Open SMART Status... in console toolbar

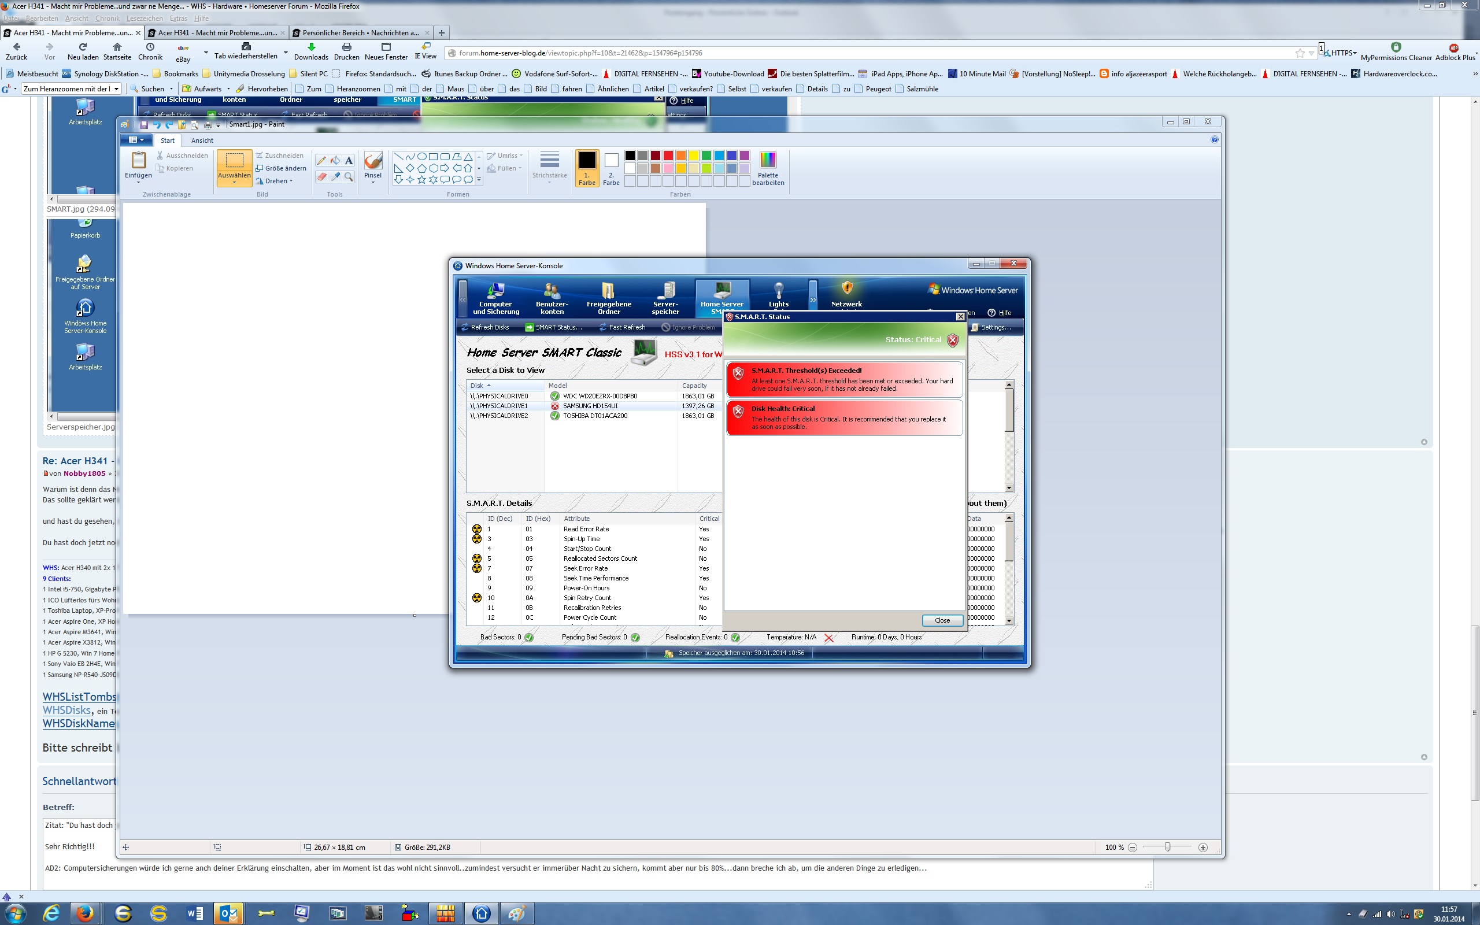[x=553, y=327]
